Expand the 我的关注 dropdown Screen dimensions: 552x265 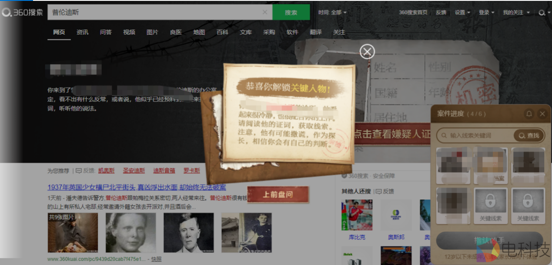coord(515,12)
